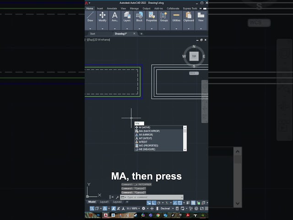Expand the Block ribbon panel
This screenshot has width=293, height=220.
click(139, 29)
